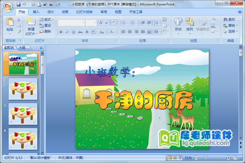Toggle Center alignment button
Viewport: 245px width, 163px height.
click(x=130, y=32)
